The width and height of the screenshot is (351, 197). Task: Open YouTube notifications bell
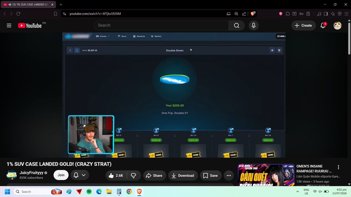[x=323, y=25]
